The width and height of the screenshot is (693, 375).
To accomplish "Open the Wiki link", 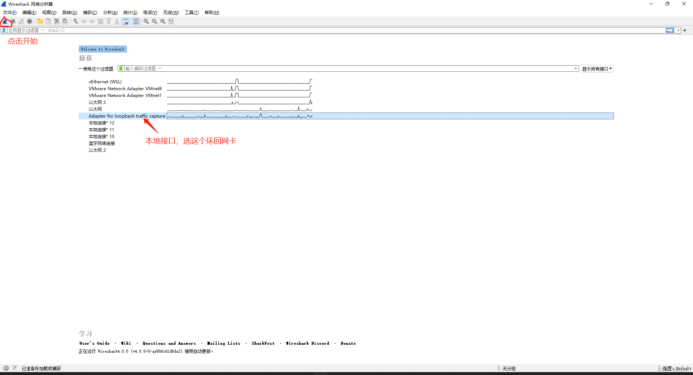I will pos(126,343).
